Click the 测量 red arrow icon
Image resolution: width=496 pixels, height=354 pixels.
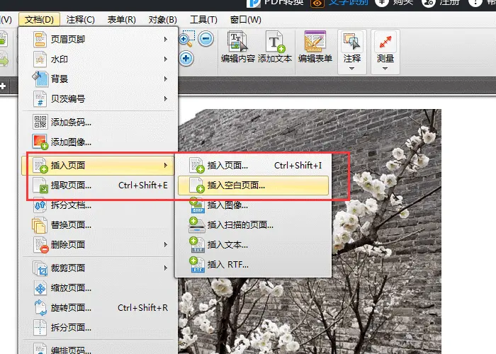pyautogui.click(x=385, y=42)
